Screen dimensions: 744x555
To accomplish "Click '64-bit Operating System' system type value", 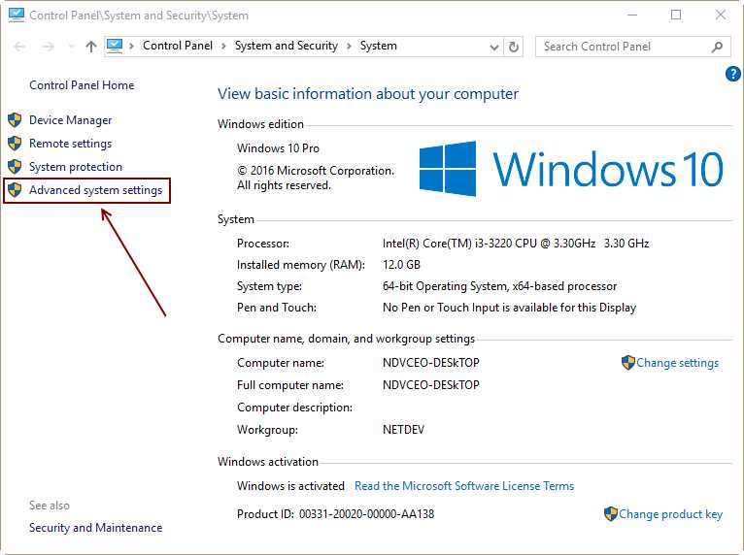I will [x=445, y=286].
